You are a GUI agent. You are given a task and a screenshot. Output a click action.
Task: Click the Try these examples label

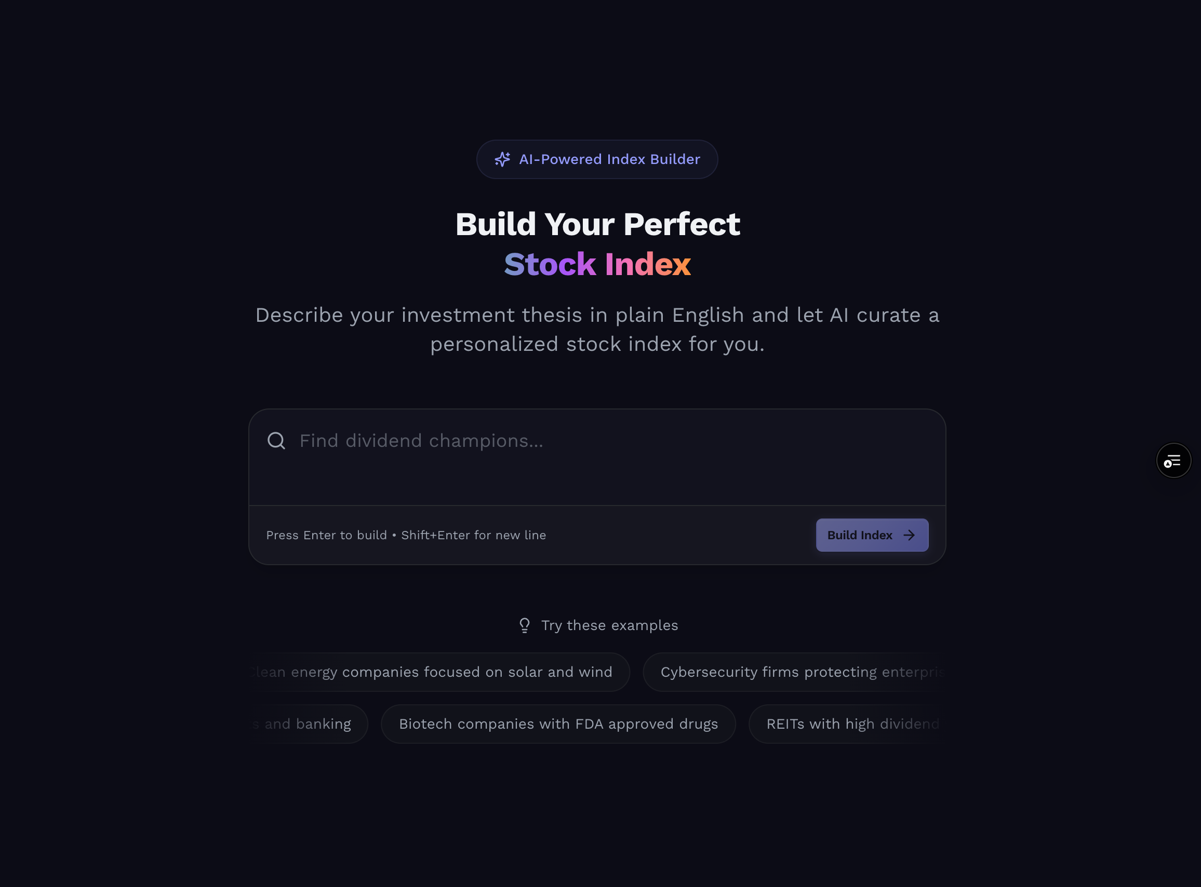[609, 625]
